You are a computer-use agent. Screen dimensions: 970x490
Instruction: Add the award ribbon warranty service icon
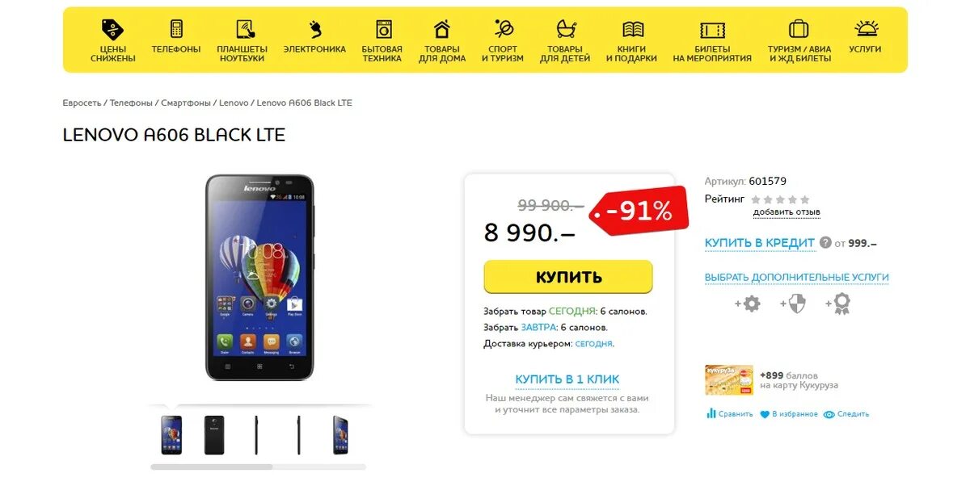tap(839, 304)
